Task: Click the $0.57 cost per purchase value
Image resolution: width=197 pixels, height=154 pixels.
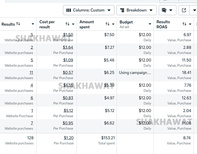Action: coord(68,73)
